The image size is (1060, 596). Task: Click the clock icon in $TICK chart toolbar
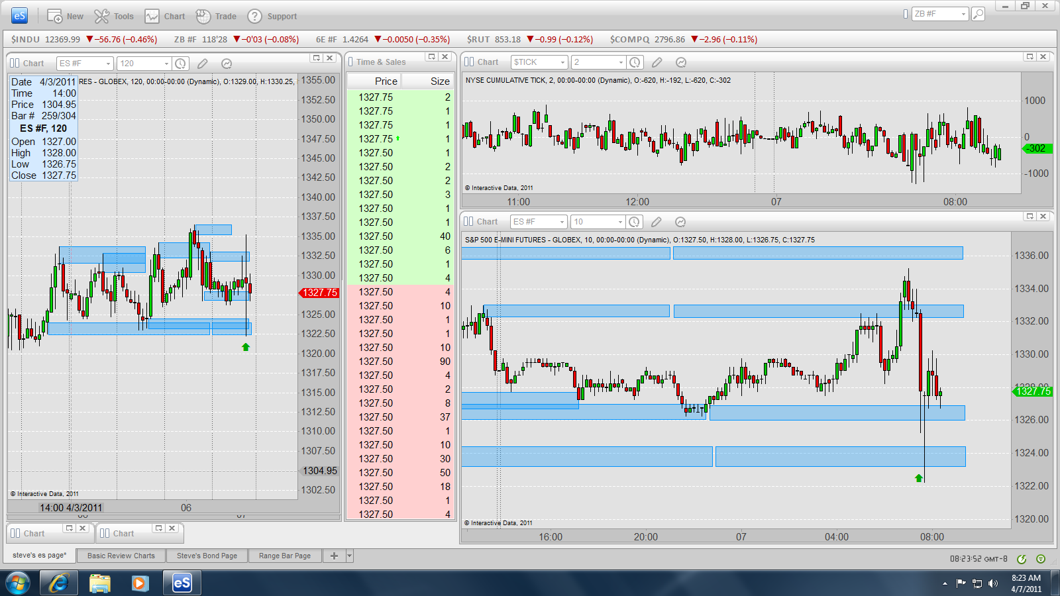(x=635, y=62)
